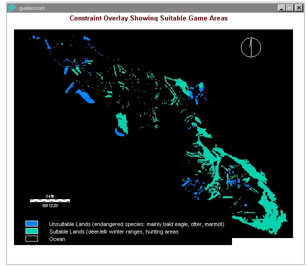Screen dimensions: 307x267
Task: Click the scale value 59712.23 text
Action: point(49,205)
